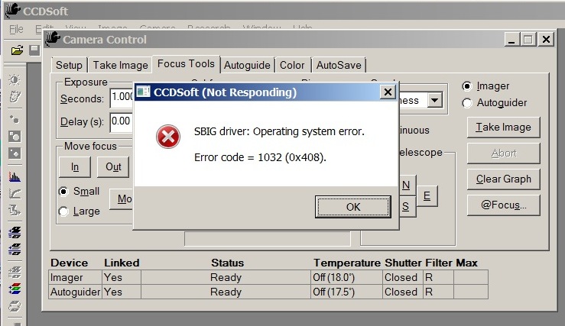Click the bucket icon below the sun icon

point(15,96)
